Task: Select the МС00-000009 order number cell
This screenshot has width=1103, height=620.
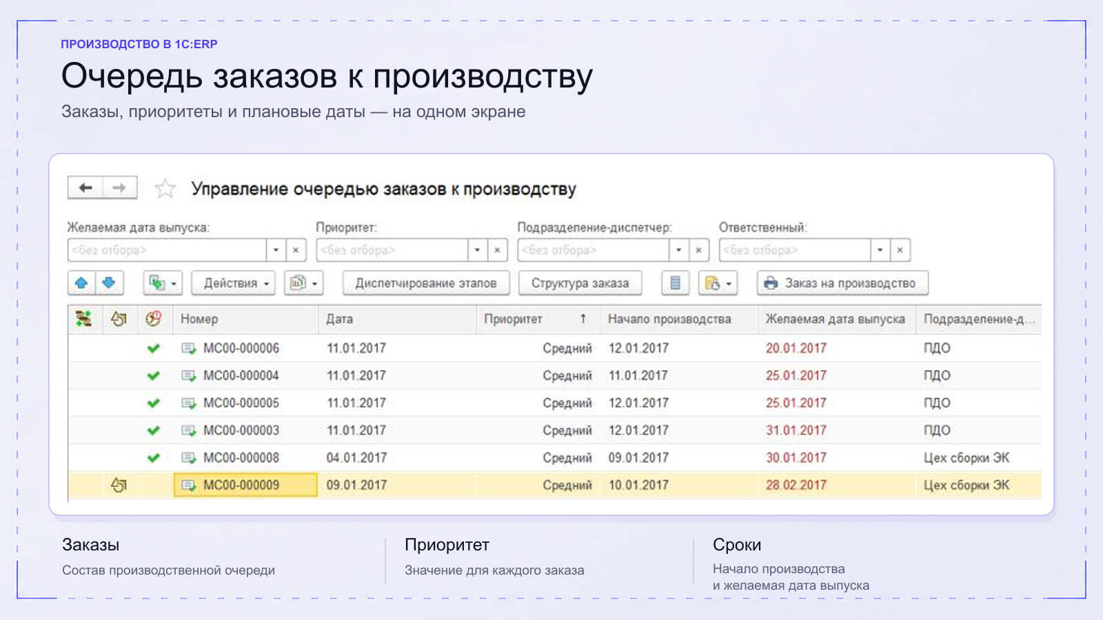Action: coord(245,485)
